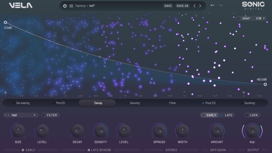272x153 pixels.
Task: Toggle Post EQ enable dot
Action: pos(203,103)
